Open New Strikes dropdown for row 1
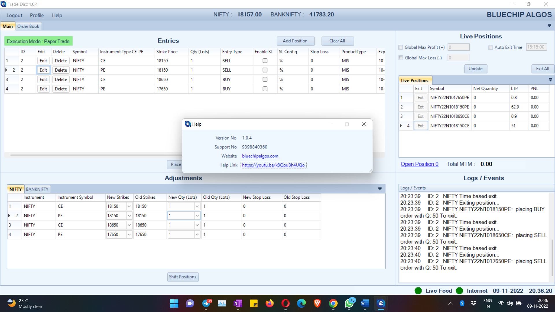Image resolution: width=555 pixels, height=312 pixels. pyautogui.click(x=129, y=206)
